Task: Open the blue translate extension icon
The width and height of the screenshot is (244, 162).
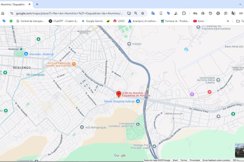Action: point(153,13)
